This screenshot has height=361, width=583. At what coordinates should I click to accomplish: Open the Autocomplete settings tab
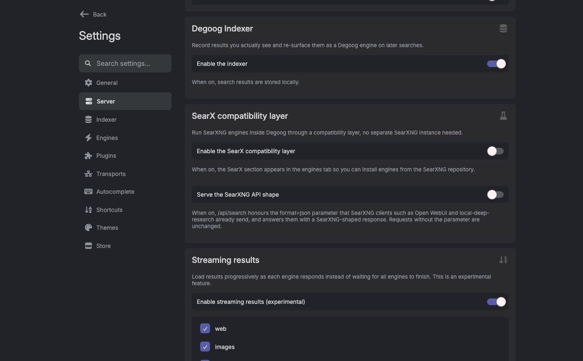(125, 192)
